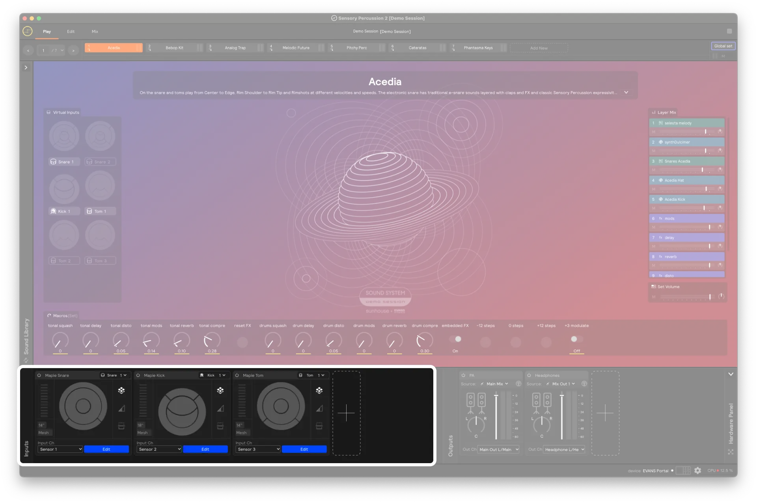Toggle mute on Acedia Hat layer
This screenshot has width=757, height=503.
[x=653, y=189]
